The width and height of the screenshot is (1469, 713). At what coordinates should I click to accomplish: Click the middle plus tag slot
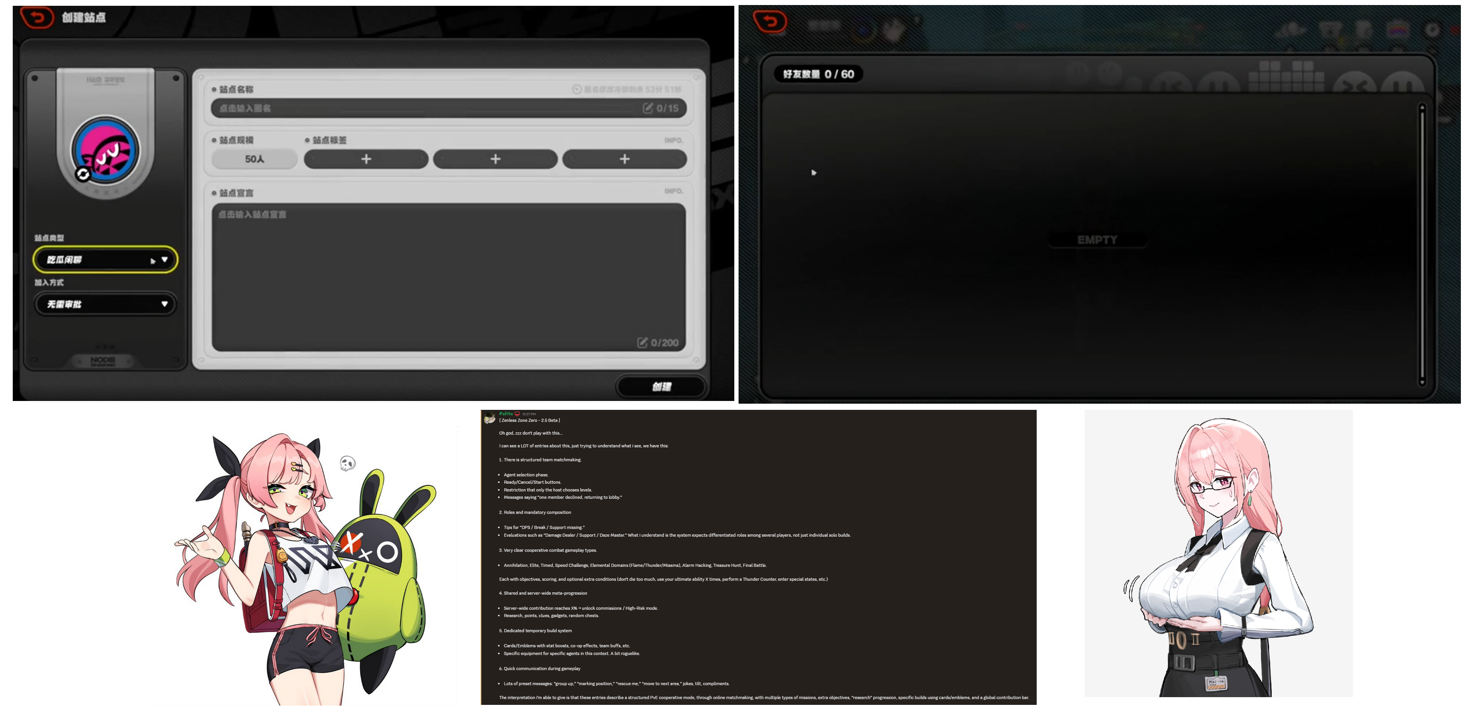coord(495,159)
